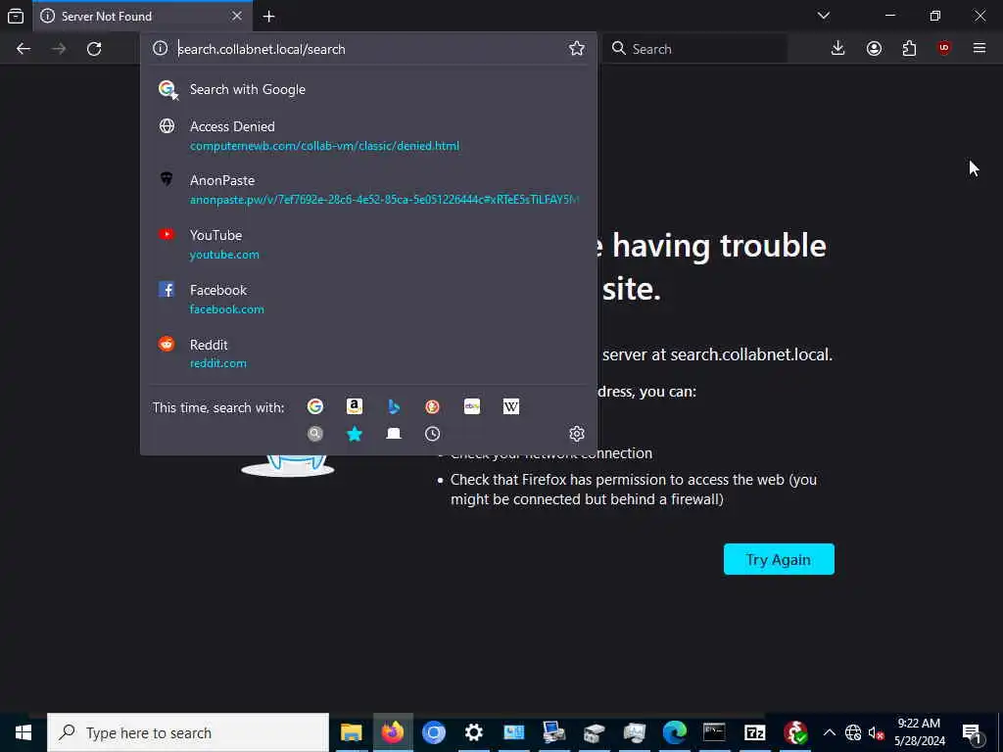Open the network status tray icon

click(x=853, y=732)
